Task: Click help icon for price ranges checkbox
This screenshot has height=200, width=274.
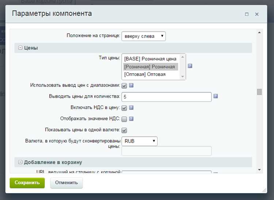Action: pos(131,85)
